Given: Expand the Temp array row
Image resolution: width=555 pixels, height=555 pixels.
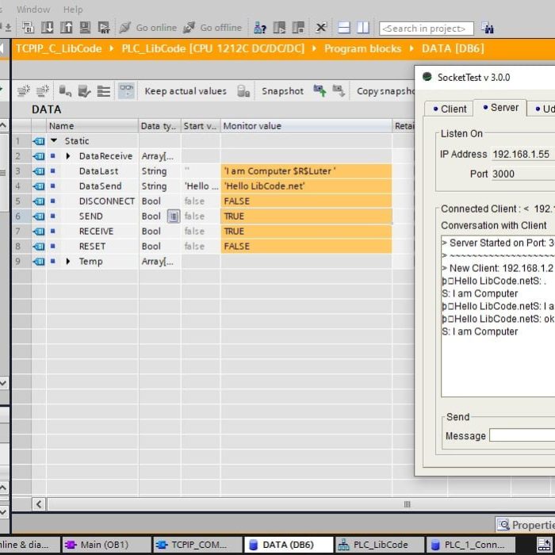Looking at the screenshot, I should point(68,261).
